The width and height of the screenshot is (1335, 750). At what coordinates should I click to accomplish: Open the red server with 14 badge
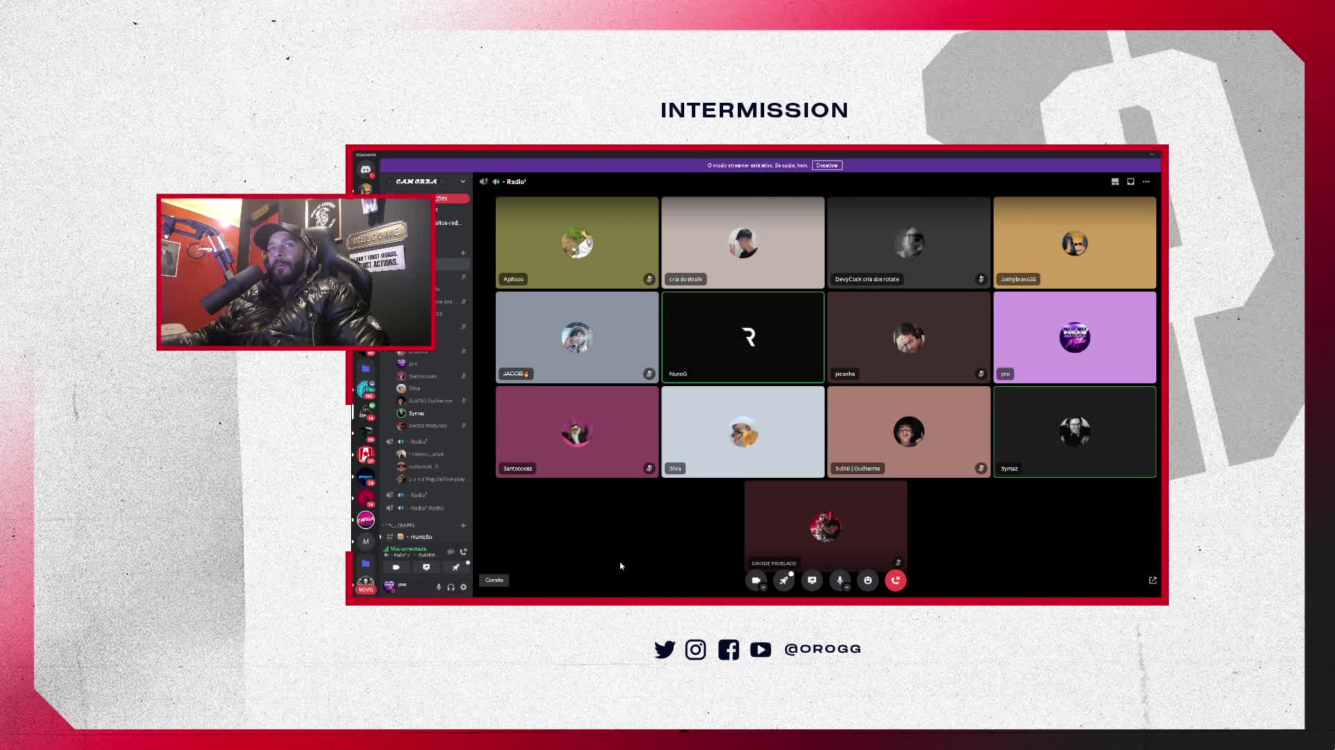tap(366, 497)
